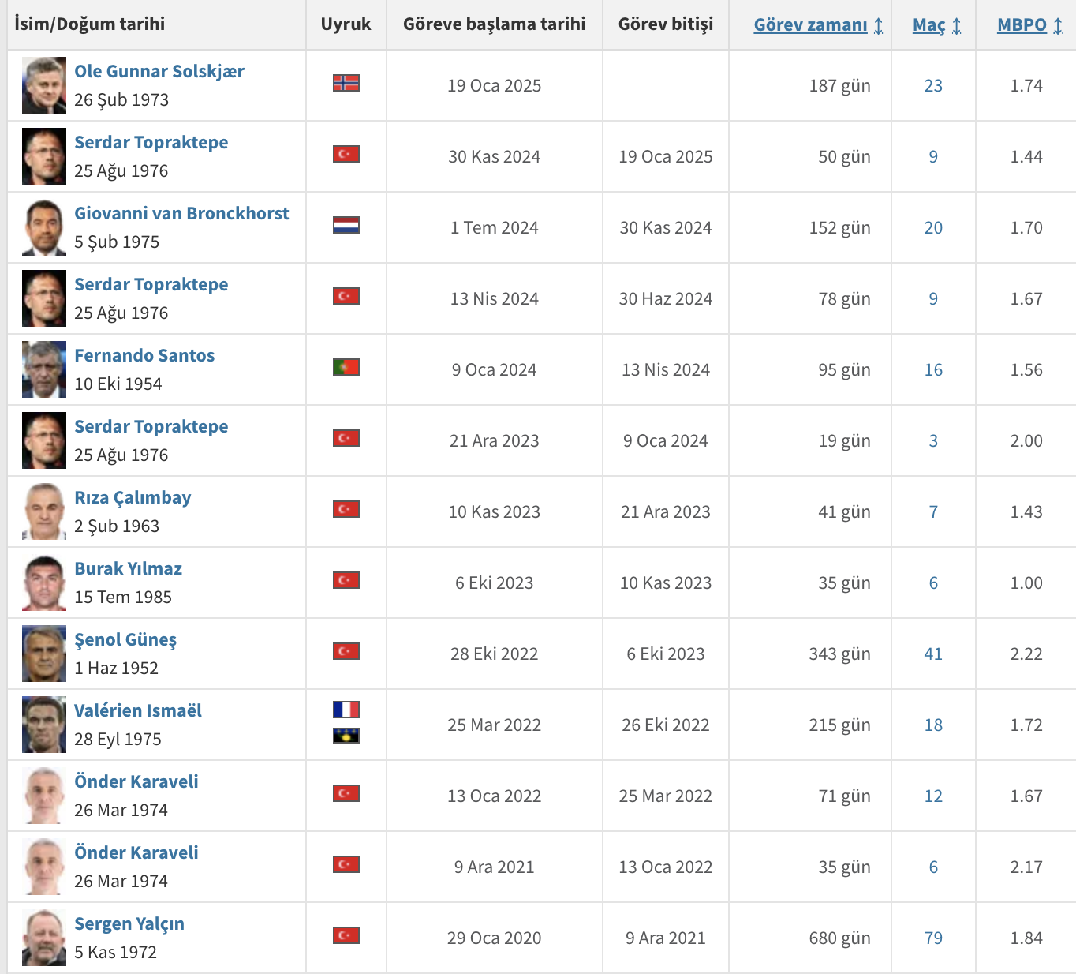Click Solskjær's portrait photo
1076x974 pixels.
(x=44, y=85)
